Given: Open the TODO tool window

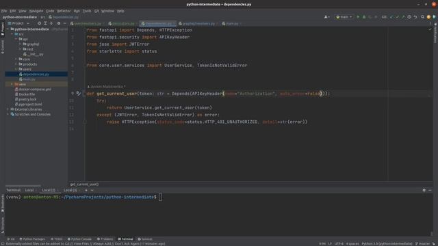Looking at the screenshot, I should pos(57,239).
